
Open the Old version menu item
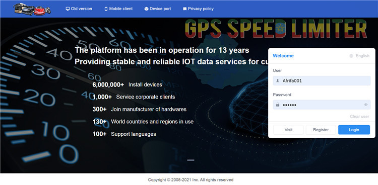(79, 9)
